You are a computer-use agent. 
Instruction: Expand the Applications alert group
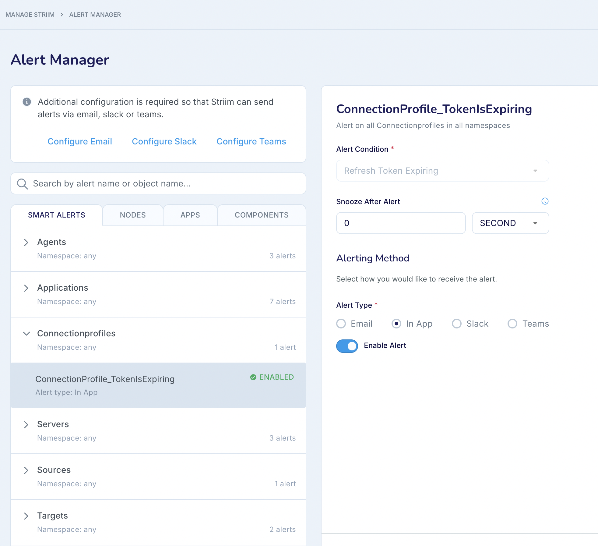click(26, 288)
